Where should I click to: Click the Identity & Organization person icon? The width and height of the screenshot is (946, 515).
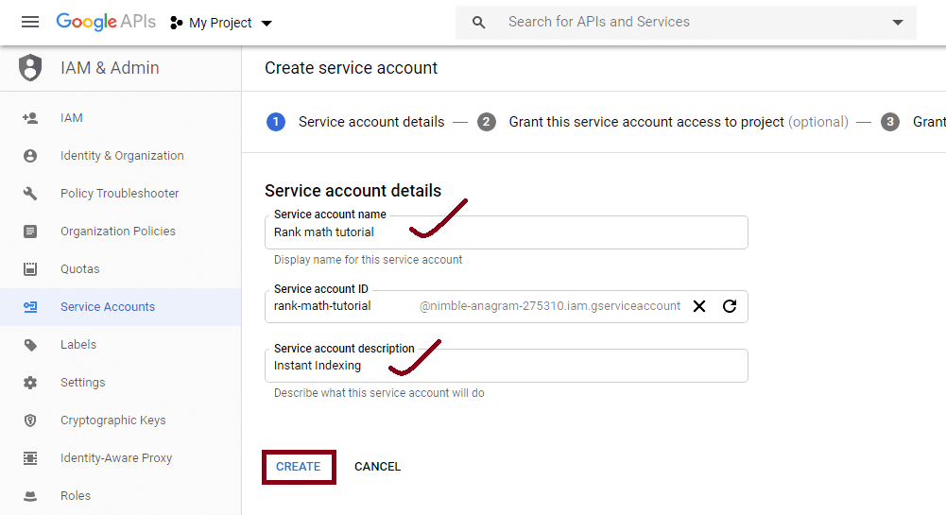tap(30, 156)
